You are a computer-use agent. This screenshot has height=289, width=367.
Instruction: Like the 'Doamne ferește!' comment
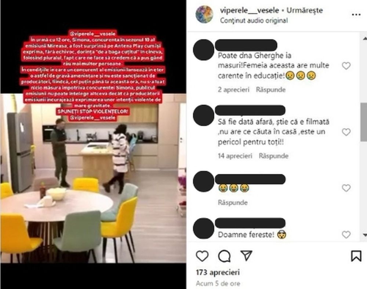pos(346,234)
